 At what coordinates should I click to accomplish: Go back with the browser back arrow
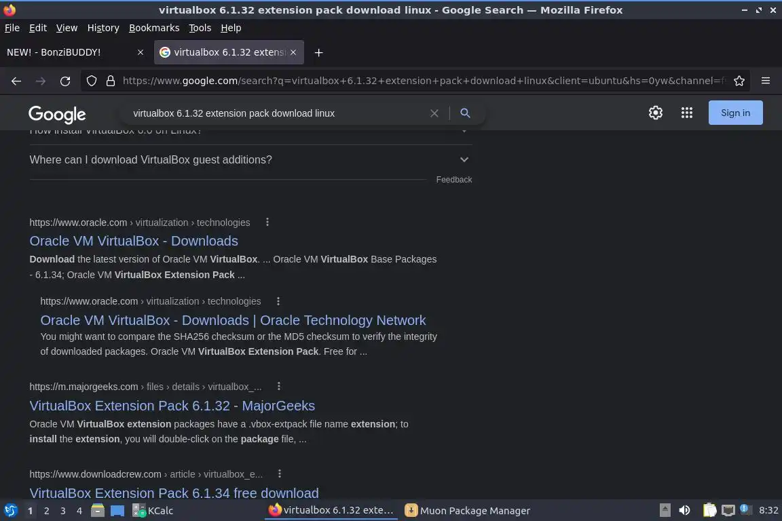[16, 81]
